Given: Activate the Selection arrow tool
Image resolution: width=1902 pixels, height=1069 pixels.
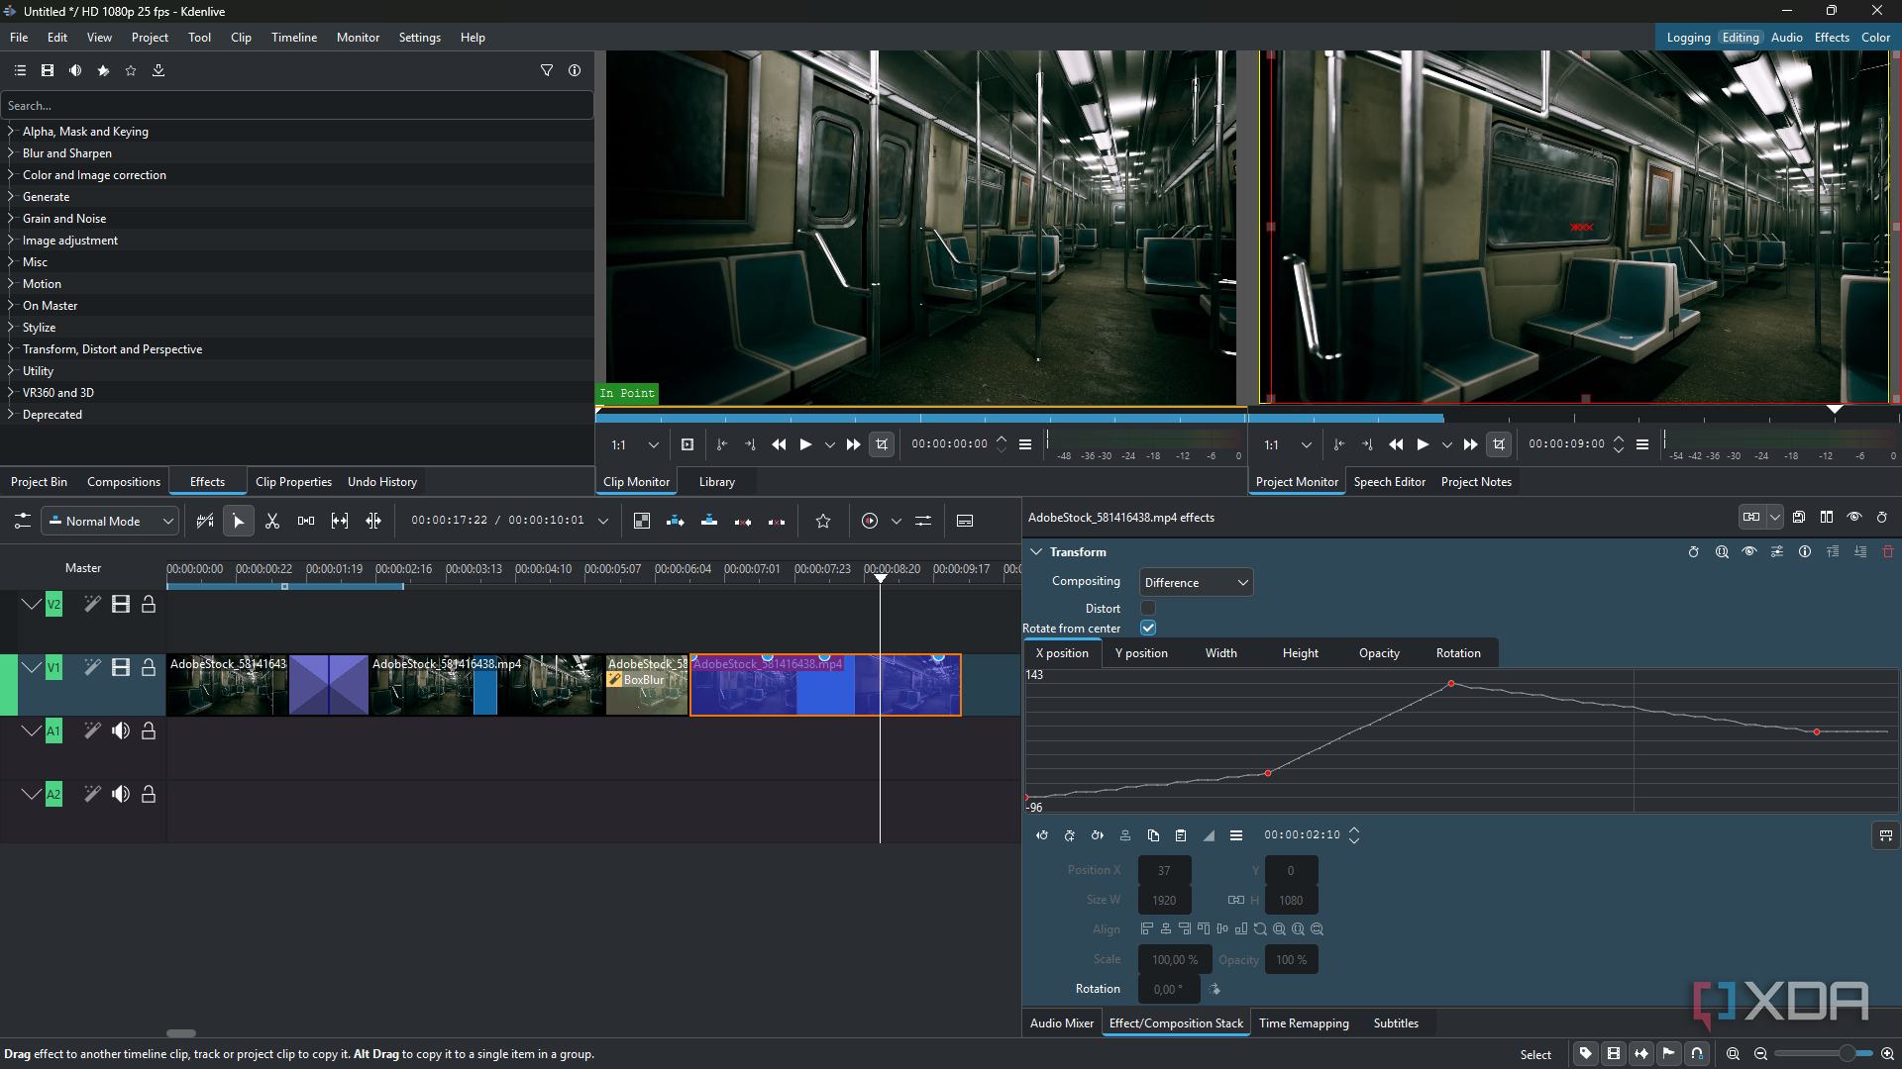Looking at the screenshot, I should point(239,522).
